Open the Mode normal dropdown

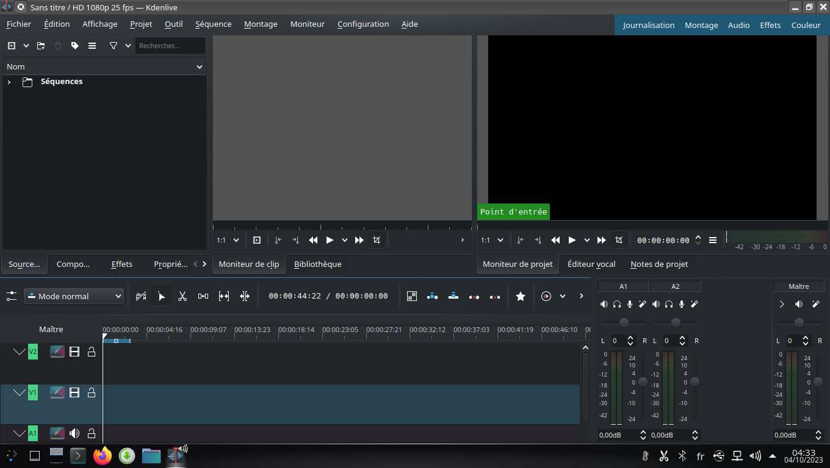tap(74, 296)
